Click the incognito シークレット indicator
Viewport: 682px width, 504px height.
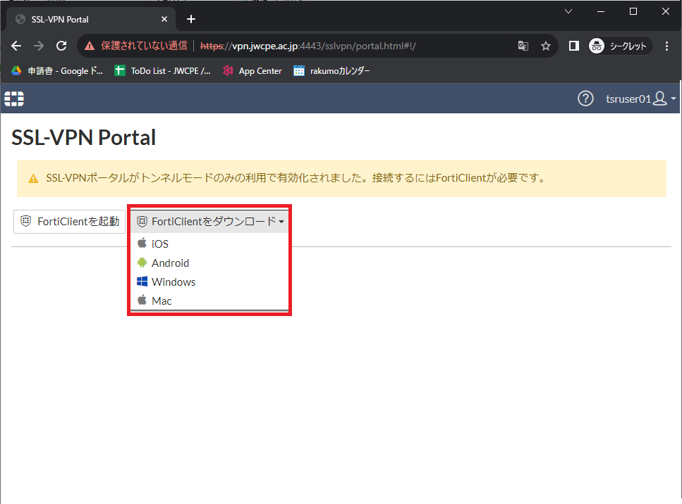tap(619, 46)
